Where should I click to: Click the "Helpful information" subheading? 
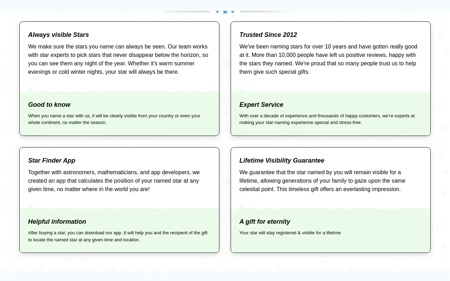pos(57,222)
